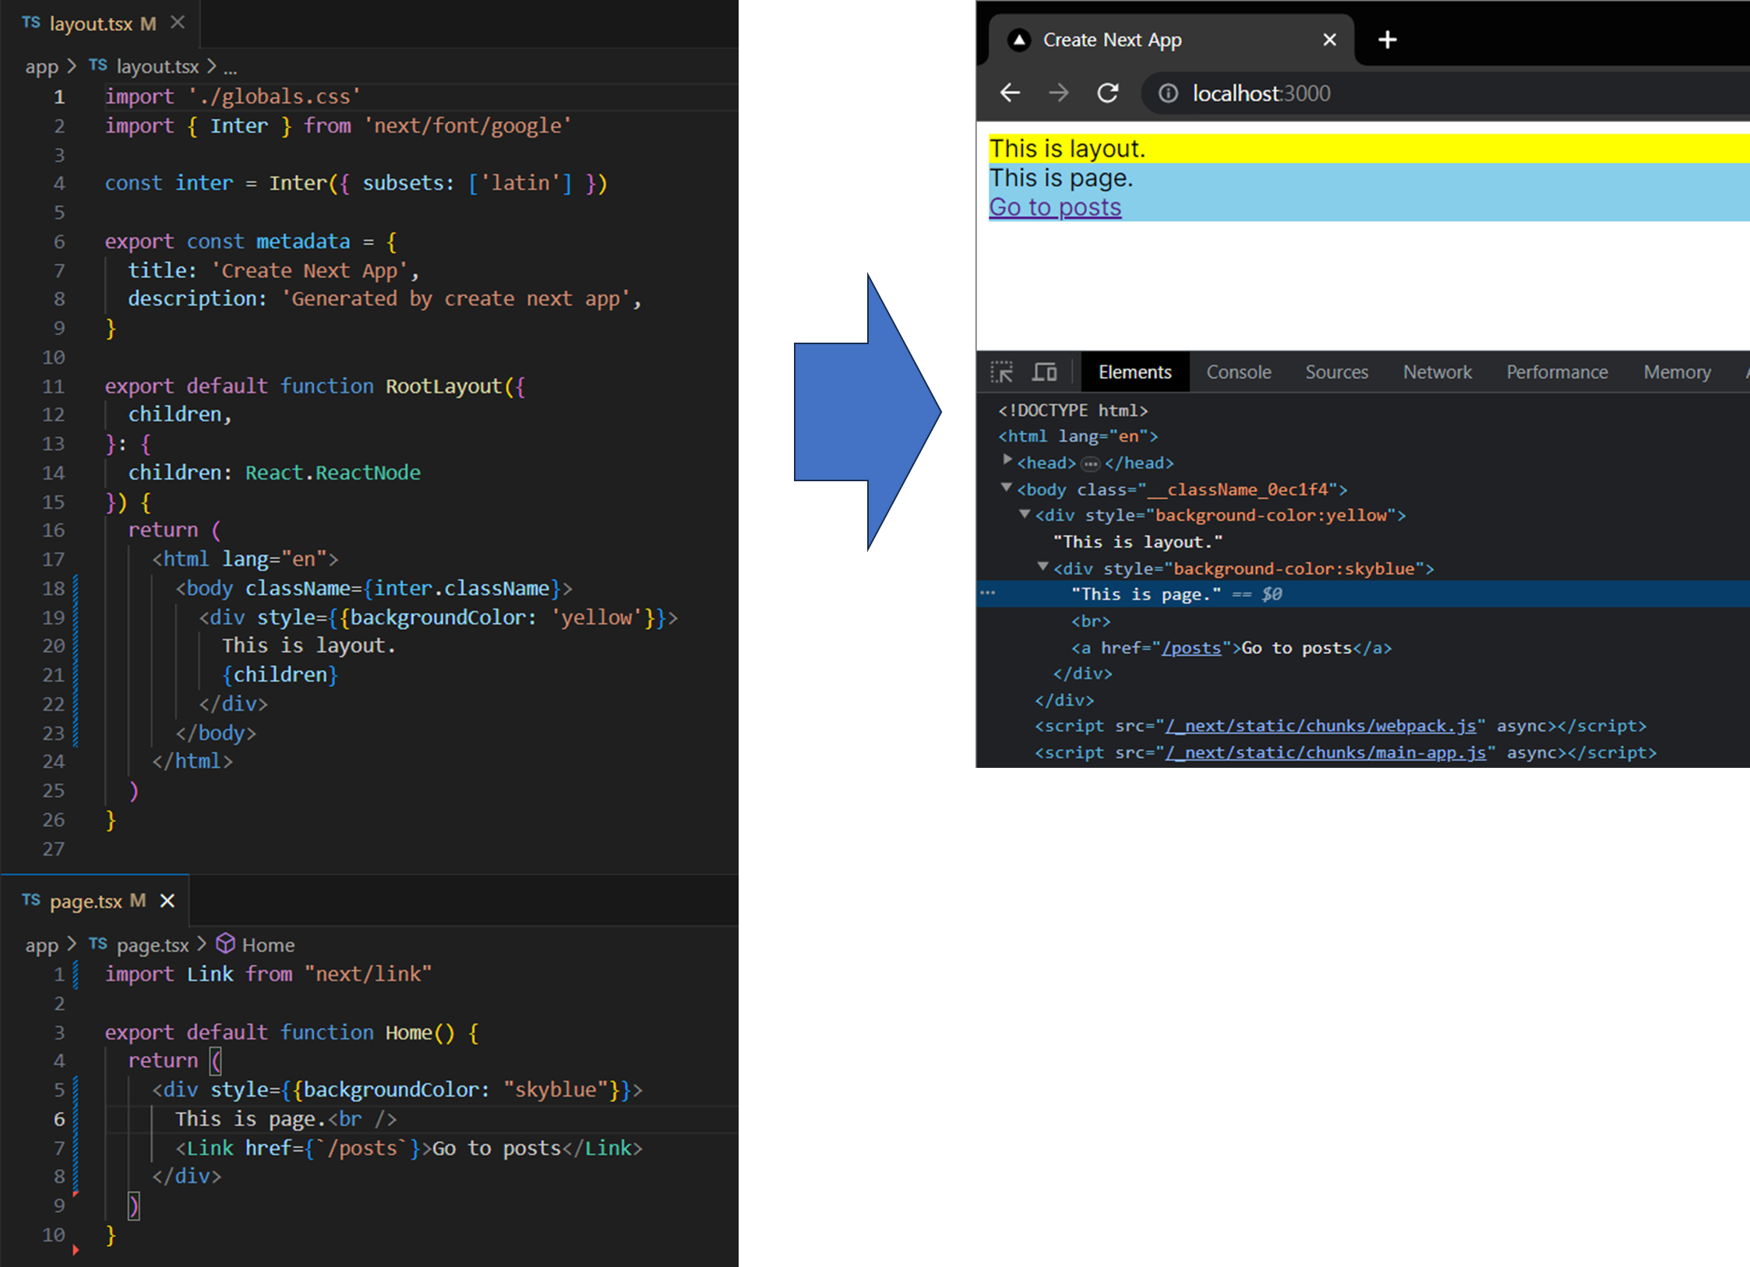Click the browser forward arrow
Viewport: 1750px width, 1267px height.
[x=1058, y=93]
